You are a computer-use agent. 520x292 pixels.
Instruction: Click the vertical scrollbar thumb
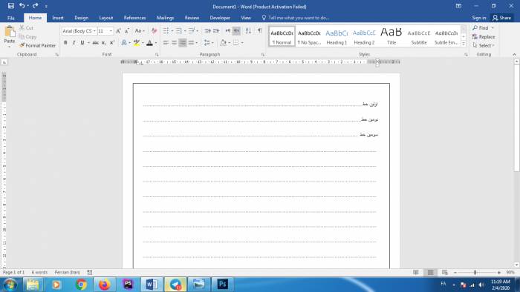pos(517,117)
